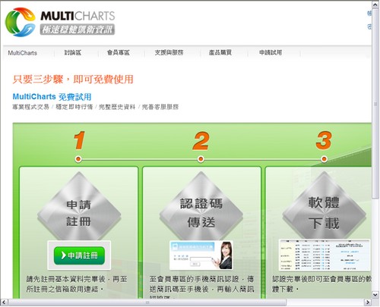Open the 會員專區 menu item
The image size is (380, 307).
point(119,52)
